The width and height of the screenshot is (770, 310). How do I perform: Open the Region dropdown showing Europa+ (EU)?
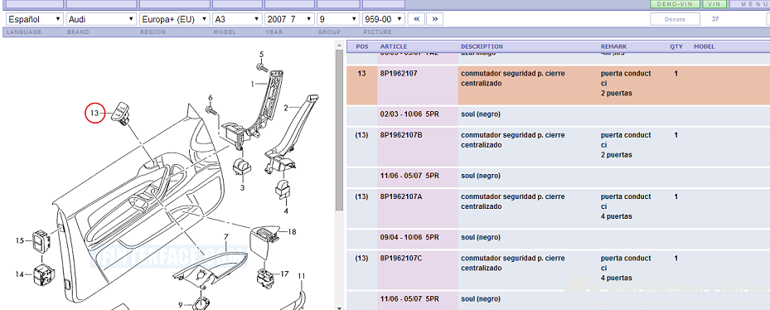pos(174,19)
